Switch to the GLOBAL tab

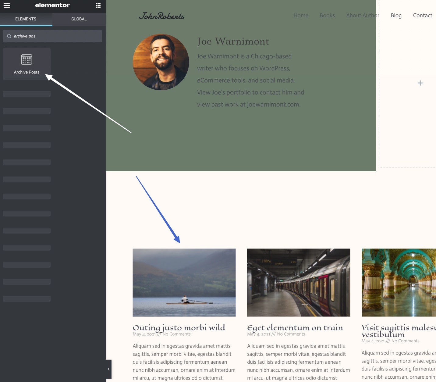(x=79, y=19)
